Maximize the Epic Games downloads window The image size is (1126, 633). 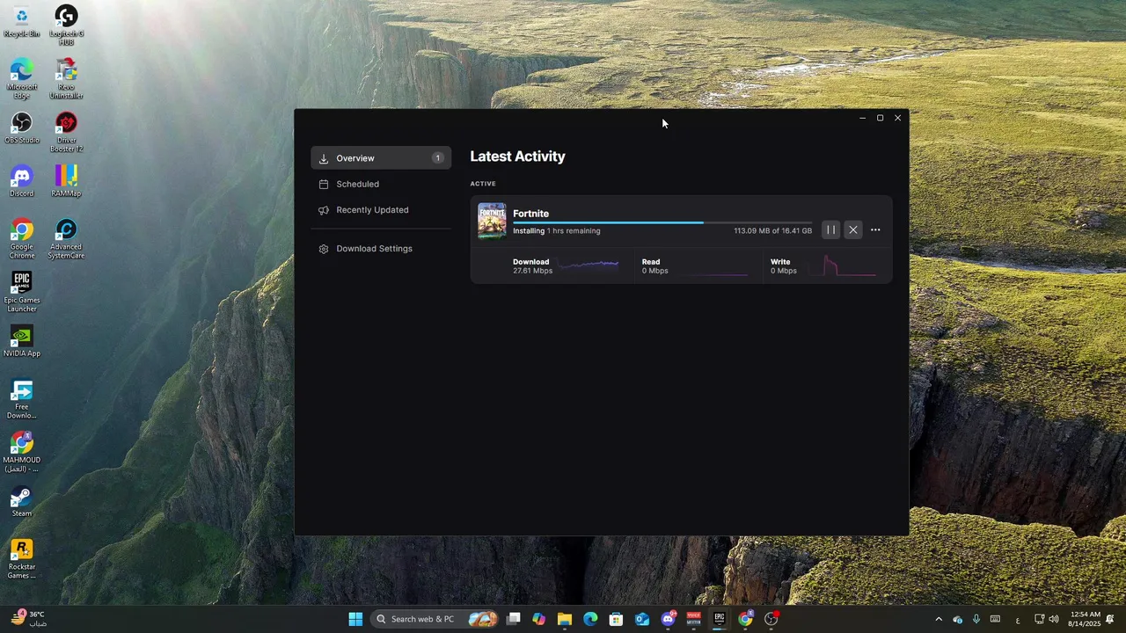coord(880,118)
